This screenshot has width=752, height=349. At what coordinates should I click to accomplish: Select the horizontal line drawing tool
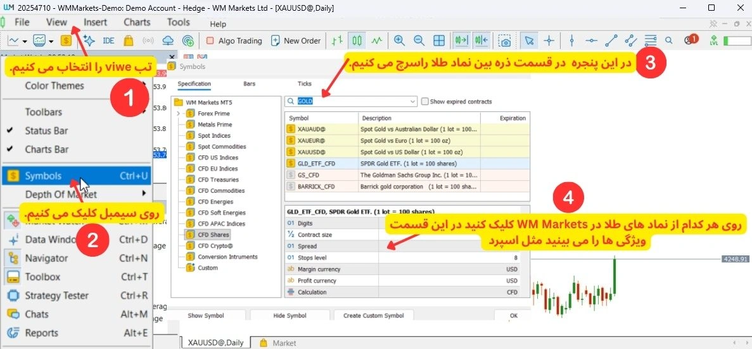(x=592, y=40)
